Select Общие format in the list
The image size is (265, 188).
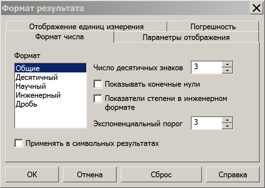[x=51, y=68]
